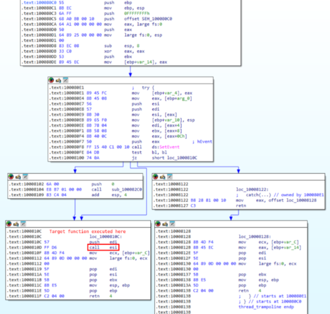
Task: Follow the sub_100082C0 call reference
Action: pos(127,189)
